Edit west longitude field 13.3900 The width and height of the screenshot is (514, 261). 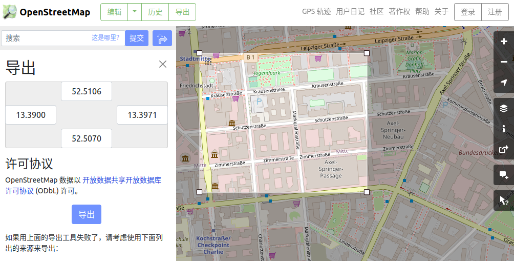(31, 115)
